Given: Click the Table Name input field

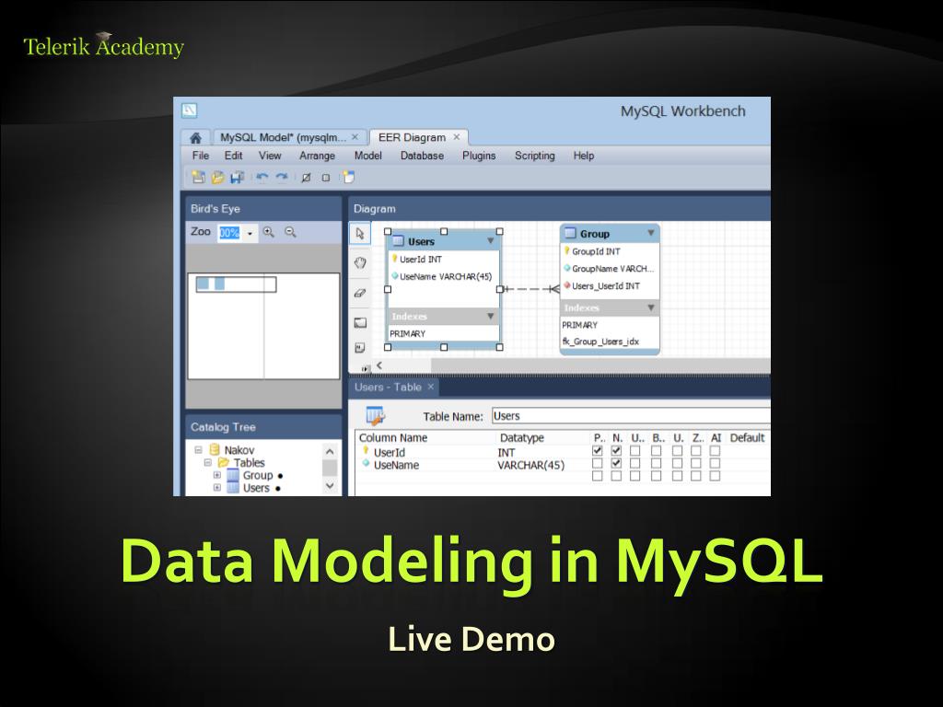Looking at the screenshot, I should click(631, 416).
